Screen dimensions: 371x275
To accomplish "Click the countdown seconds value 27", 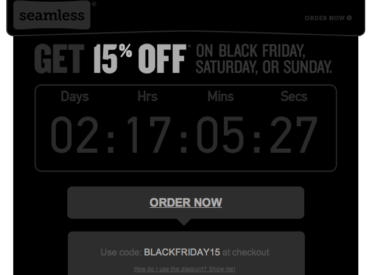I will (x=293, y=135).
